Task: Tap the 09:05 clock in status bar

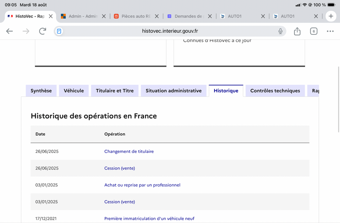Action: coord(11,5)
